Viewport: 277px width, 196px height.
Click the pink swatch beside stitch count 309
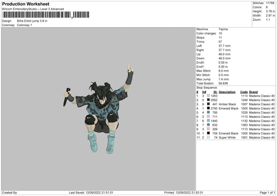[208, 129]
